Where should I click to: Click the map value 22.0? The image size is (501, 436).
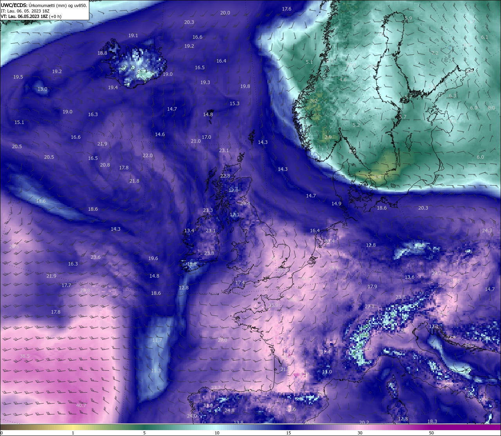click(x=148, y=156)
